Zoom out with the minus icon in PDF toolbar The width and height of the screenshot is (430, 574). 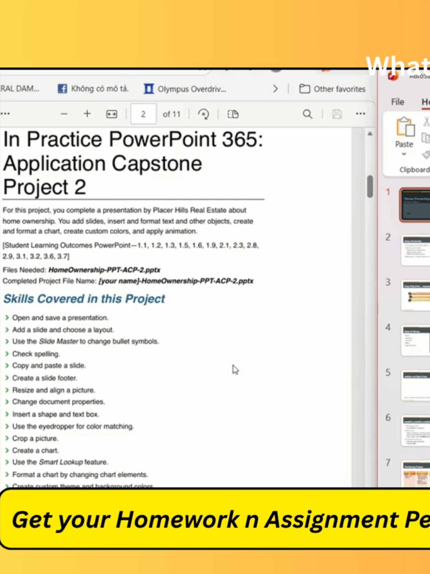click(64, 114)
